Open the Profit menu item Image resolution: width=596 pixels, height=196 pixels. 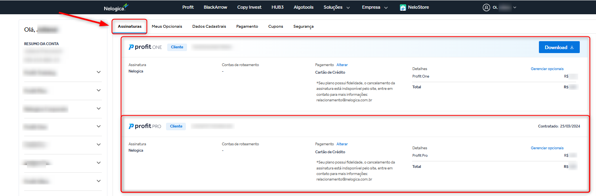pos(188,7)
